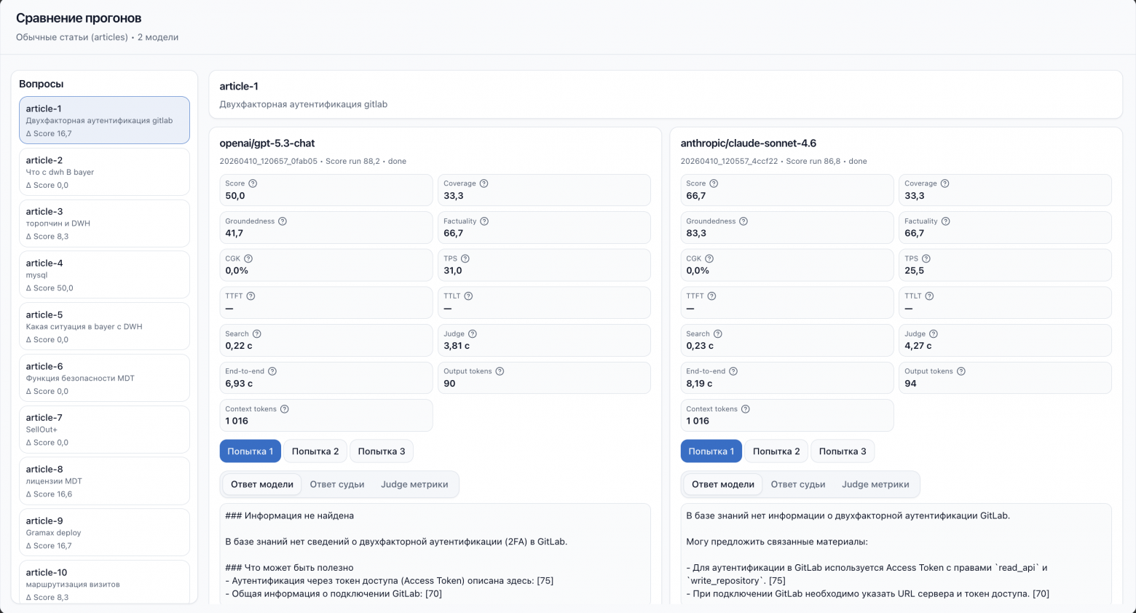Screen dimensions: 1136x613
Task: Click TPS help icon in claude-sonnet-4.6 panel
Action: (x=926, y=258)
